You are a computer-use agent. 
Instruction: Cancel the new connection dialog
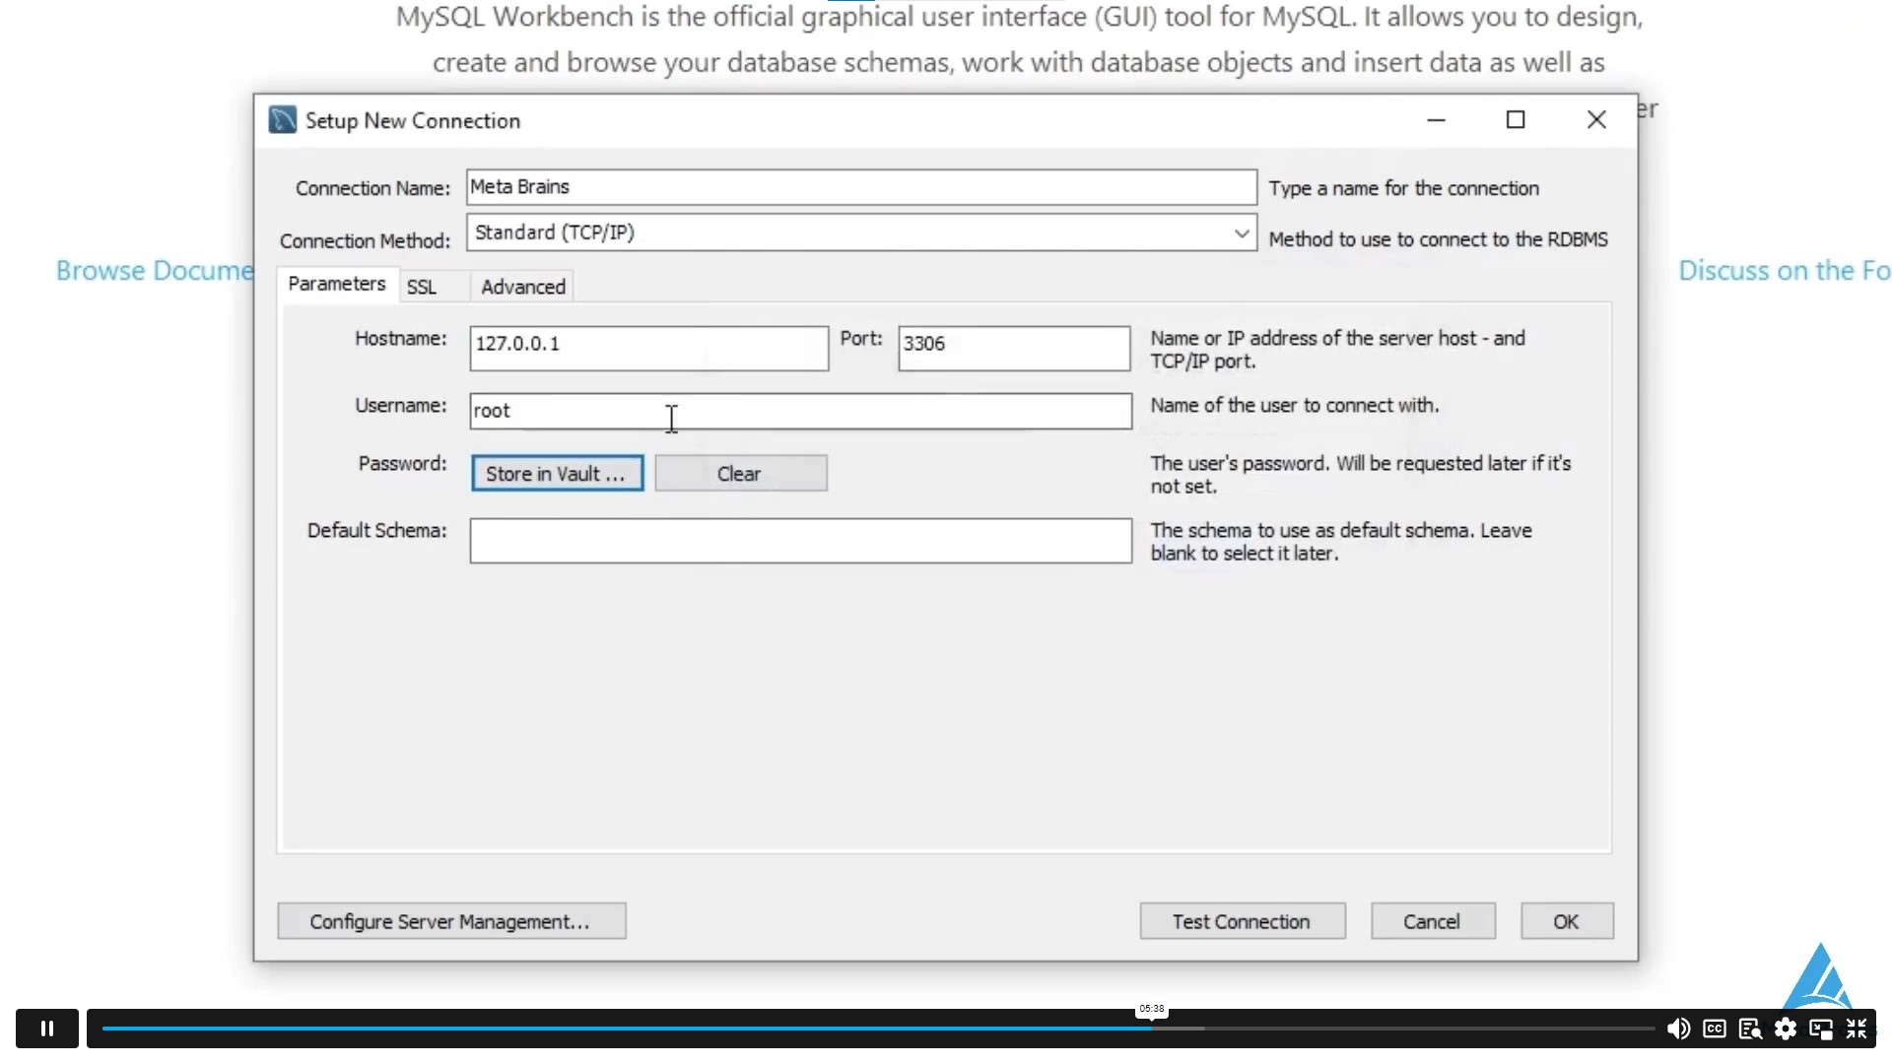coord(1433,921)
